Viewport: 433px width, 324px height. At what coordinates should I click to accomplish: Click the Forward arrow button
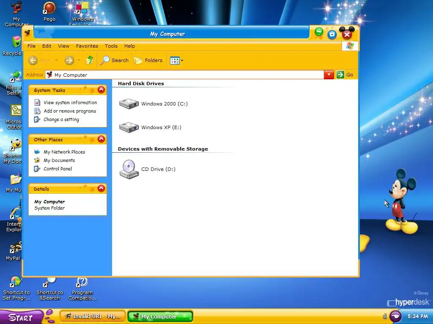pos(69,60)
